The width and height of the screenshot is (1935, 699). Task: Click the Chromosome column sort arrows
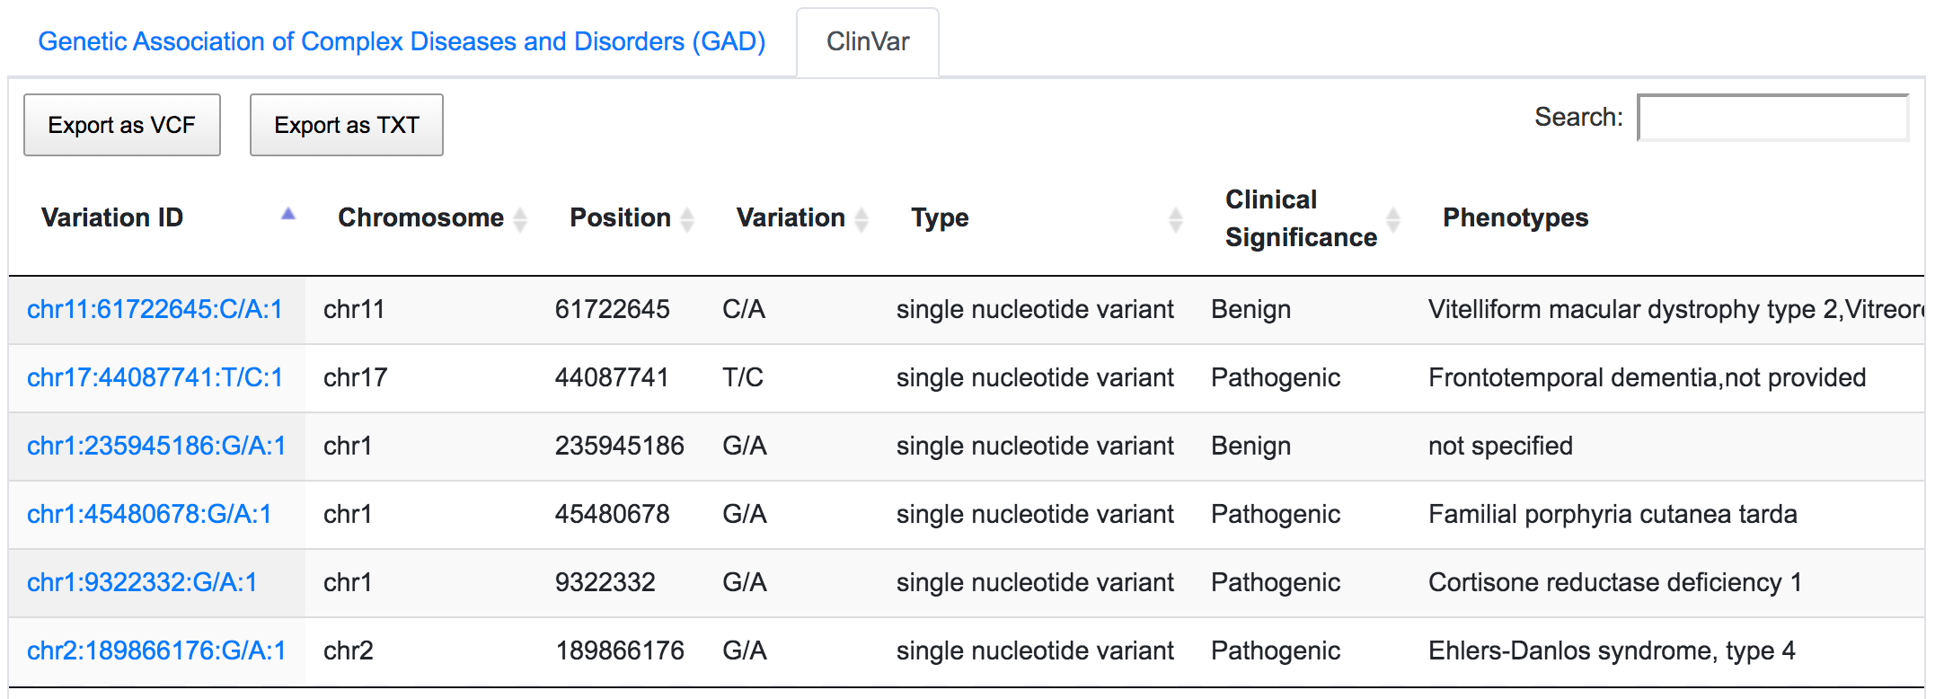click(x=519, y=218)
